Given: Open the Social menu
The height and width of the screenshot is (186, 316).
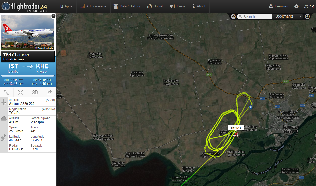Looking at the screenshot, I should pyautogui.click(x=155, y=6).
